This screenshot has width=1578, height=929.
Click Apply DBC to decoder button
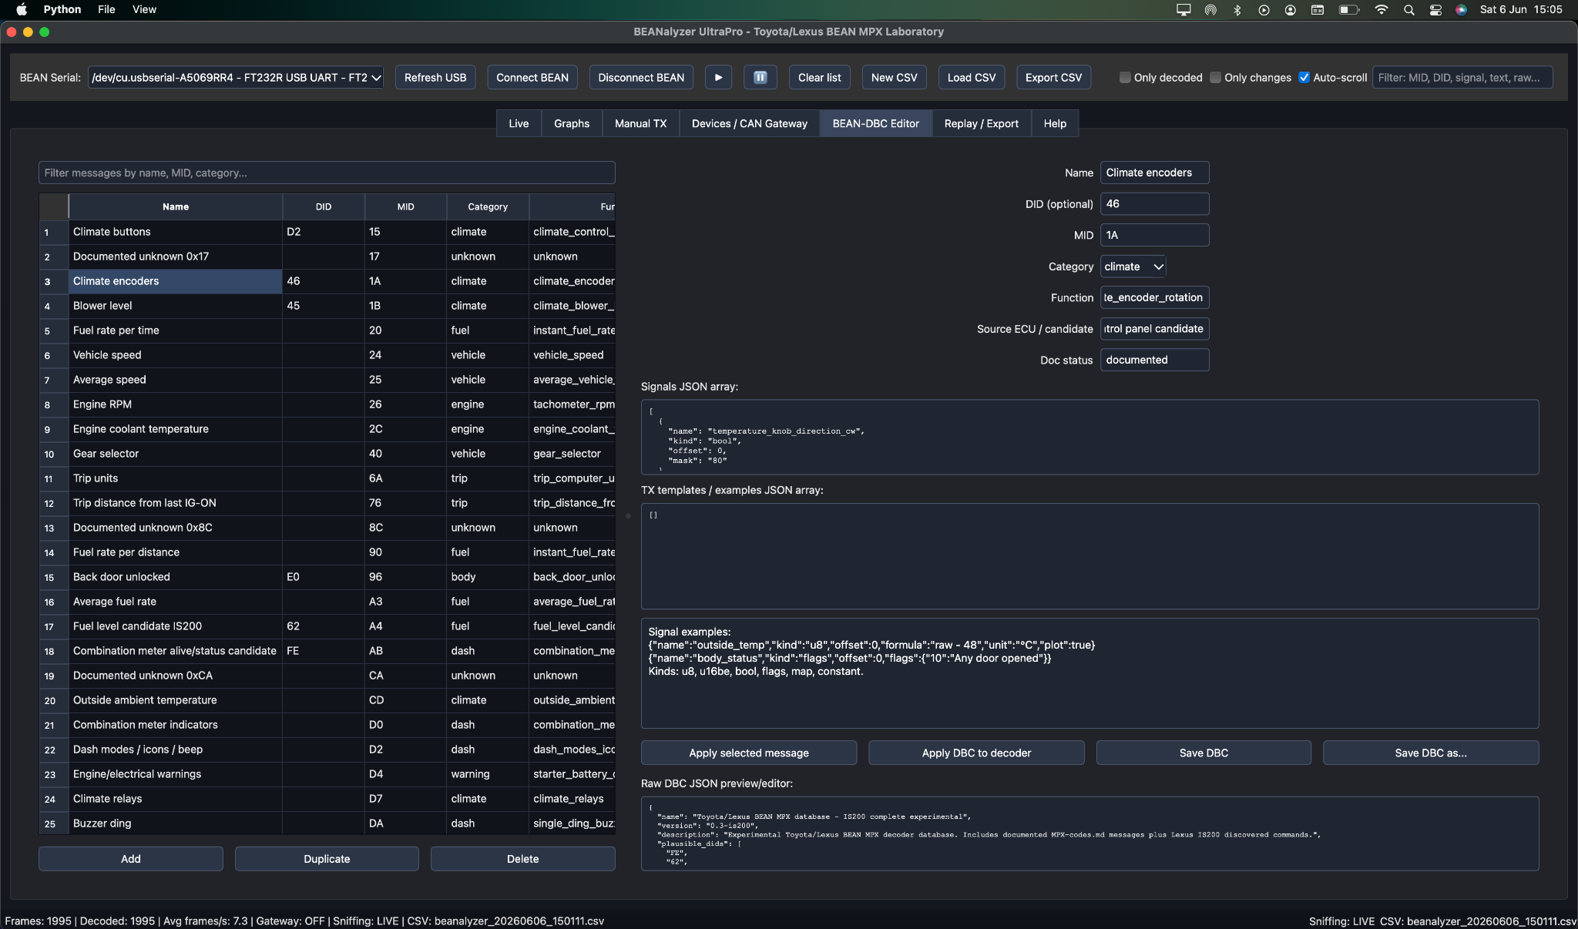976,753
